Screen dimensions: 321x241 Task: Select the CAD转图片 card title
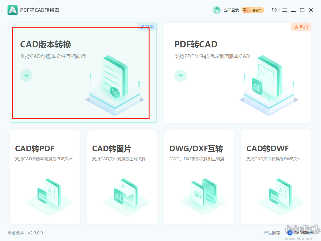click(112, 148)
